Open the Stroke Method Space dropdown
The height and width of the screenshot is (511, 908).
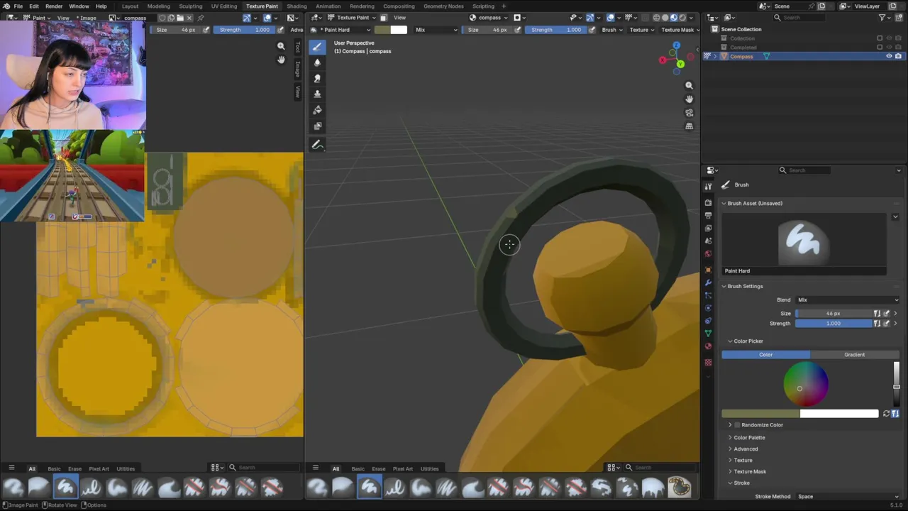tap(847, 497)
